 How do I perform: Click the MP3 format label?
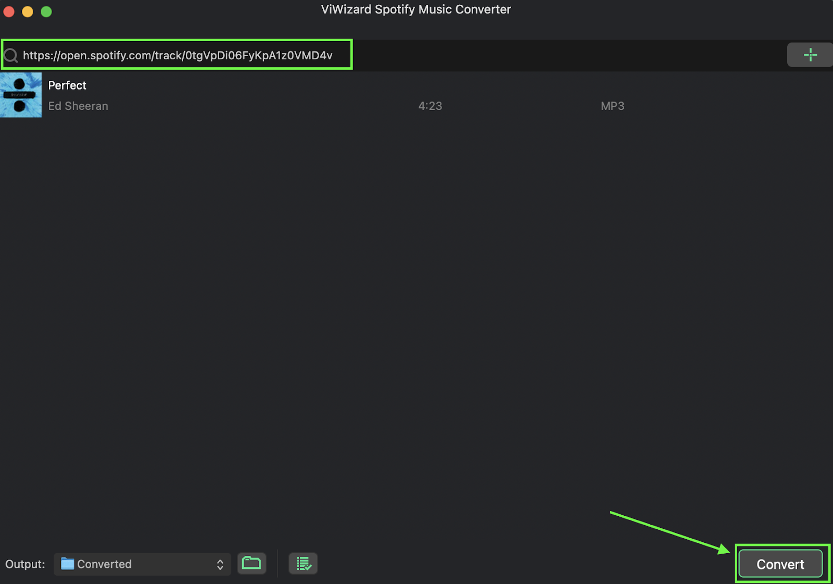612,106
